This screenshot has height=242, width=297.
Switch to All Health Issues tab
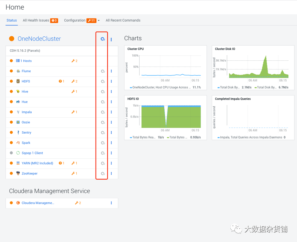coord(36,21)
